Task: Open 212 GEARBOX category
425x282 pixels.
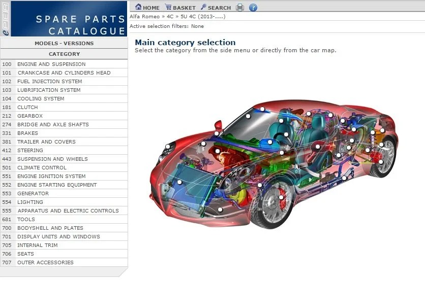Action: (x=64, y=116)
